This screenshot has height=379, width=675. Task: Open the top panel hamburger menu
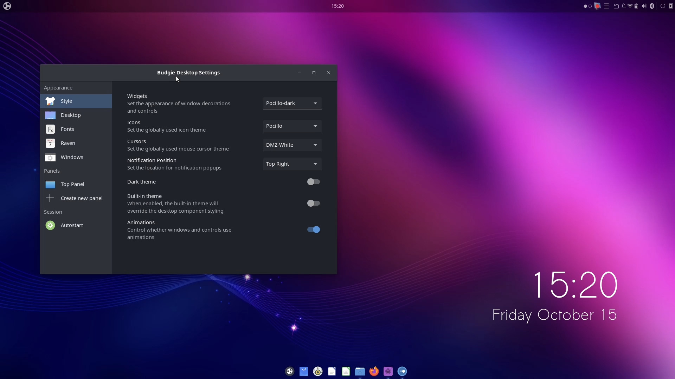point(606,6)
